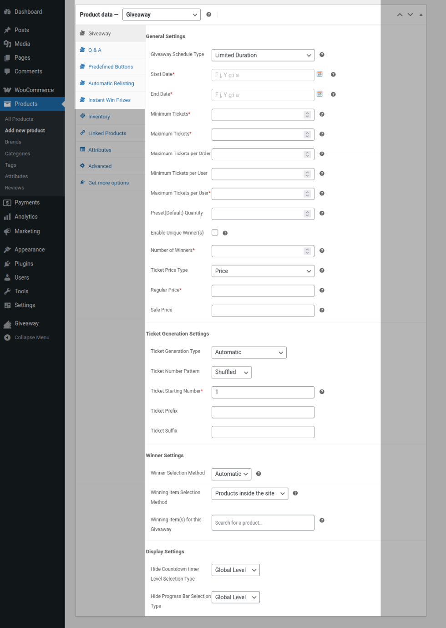Open Giveaway Schedule Type dropdown

click(x=263, y=55)
